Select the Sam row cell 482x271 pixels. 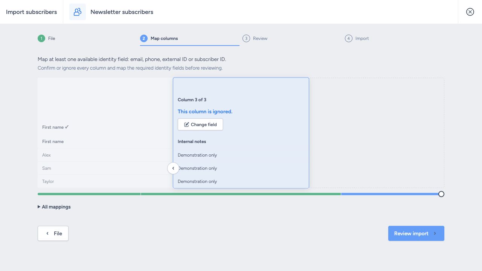click(x=105, y=168)
